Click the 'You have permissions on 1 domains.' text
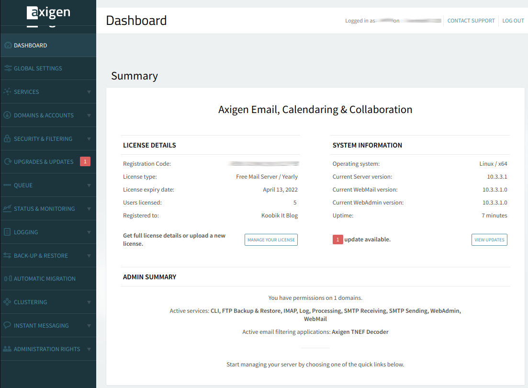528x388 pixels. 315,298
